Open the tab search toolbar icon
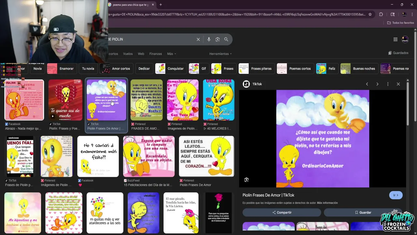Image resolution: width=417 pixels, height=235 pixels. coord(393,14)
